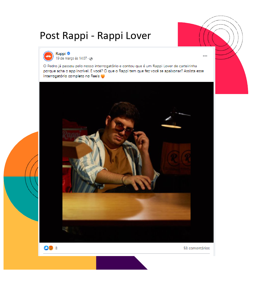Open the Rappi profile avatar

click(x=48, y=56)
